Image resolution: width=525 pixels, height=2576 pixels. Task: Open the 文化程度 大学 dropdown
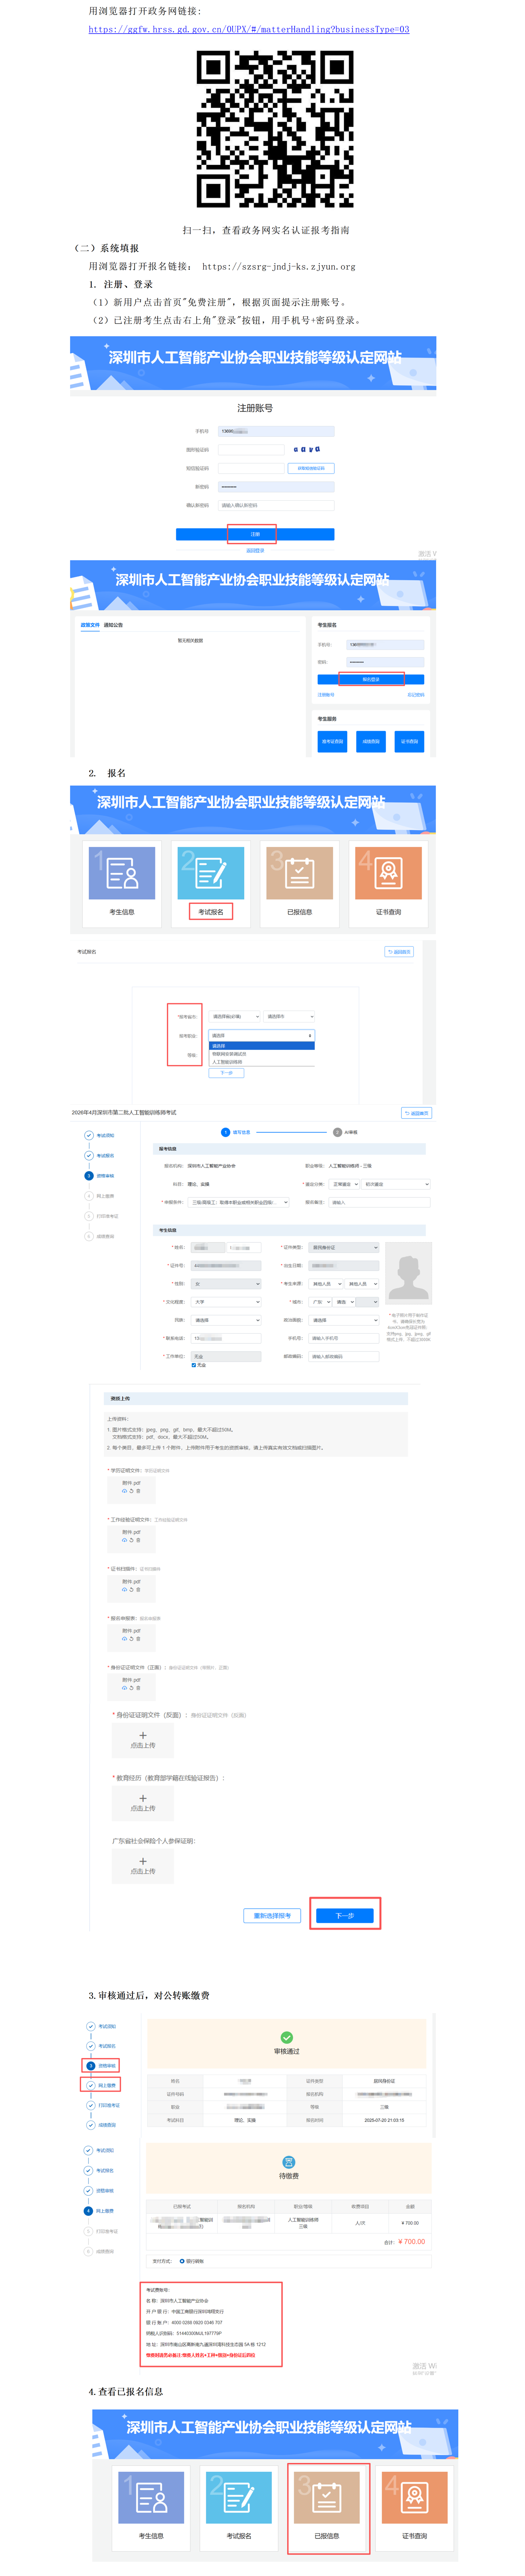click(x=227, y=1302)
